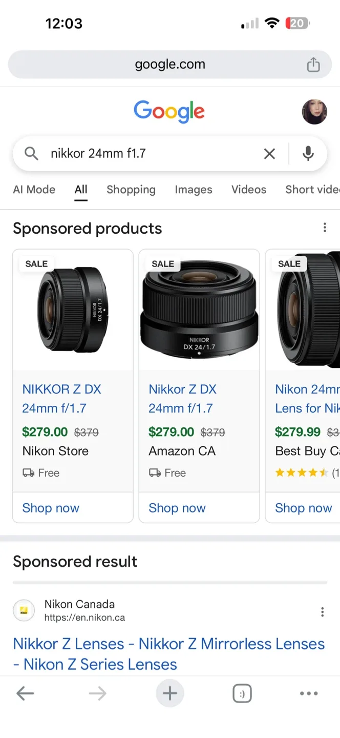The width and height of the screenshot is (340, 738).
Task: Open the profile avatar picture
Action: click(315, 112)
